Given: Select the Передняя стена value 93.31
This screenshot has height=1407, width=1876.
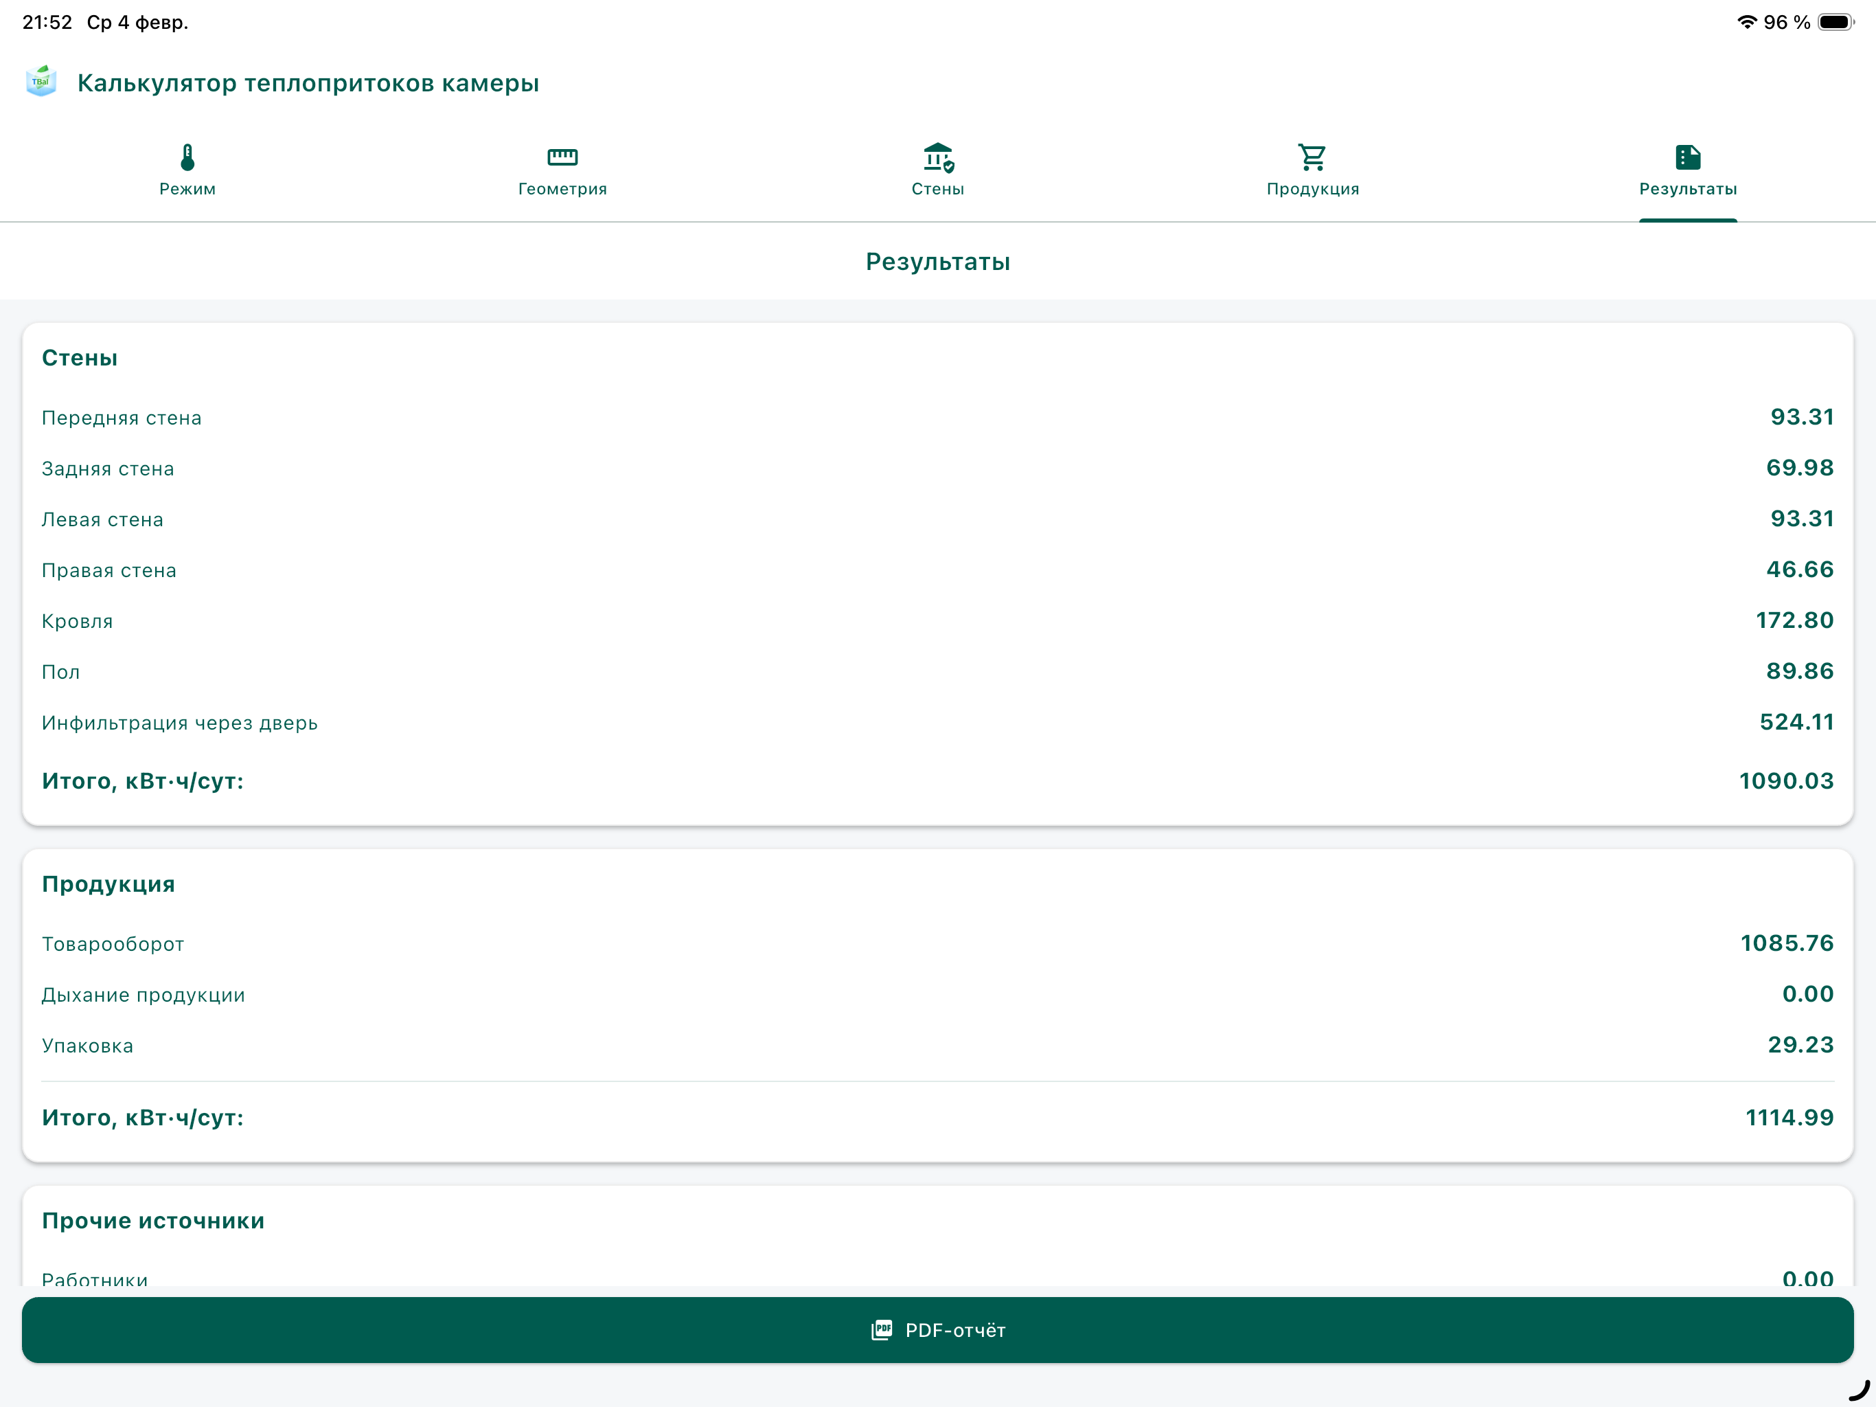Looking at the screenshot, I should (1803, 416).
